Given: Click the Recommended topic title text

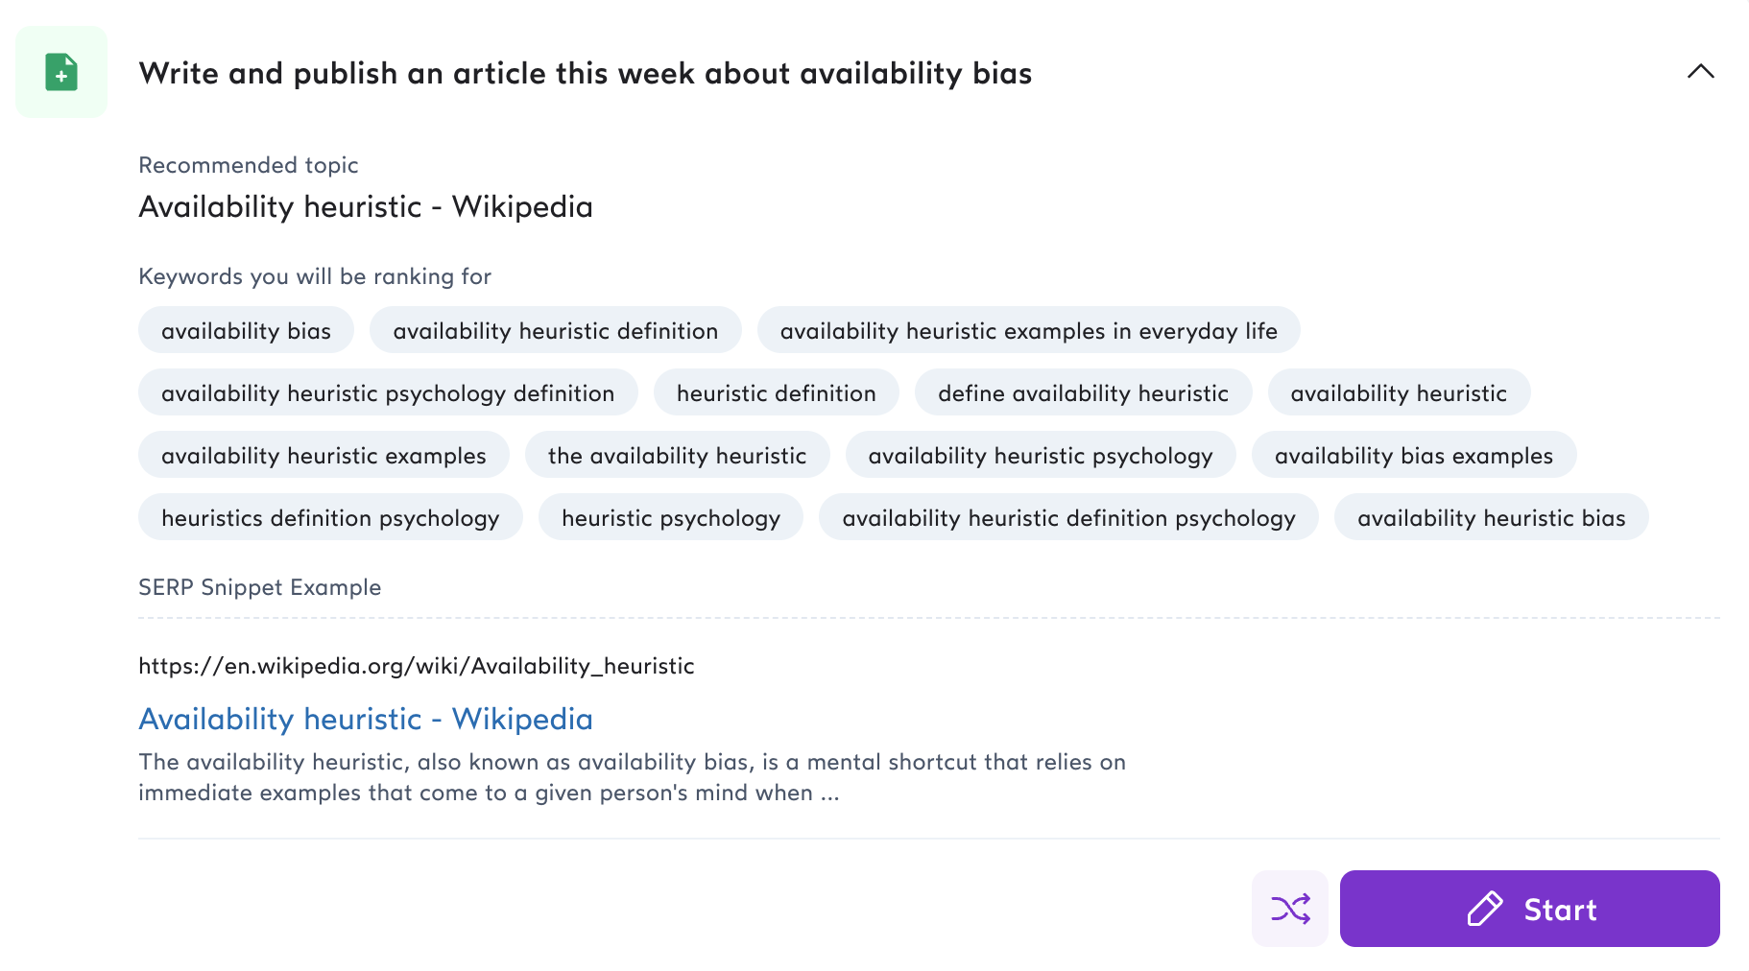Looking at the screenshot, I should tap(366, 206).
